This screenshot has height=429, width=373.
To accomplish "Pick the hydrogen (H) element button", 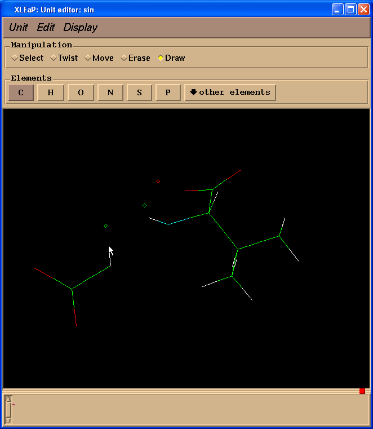I will [51, 92].
